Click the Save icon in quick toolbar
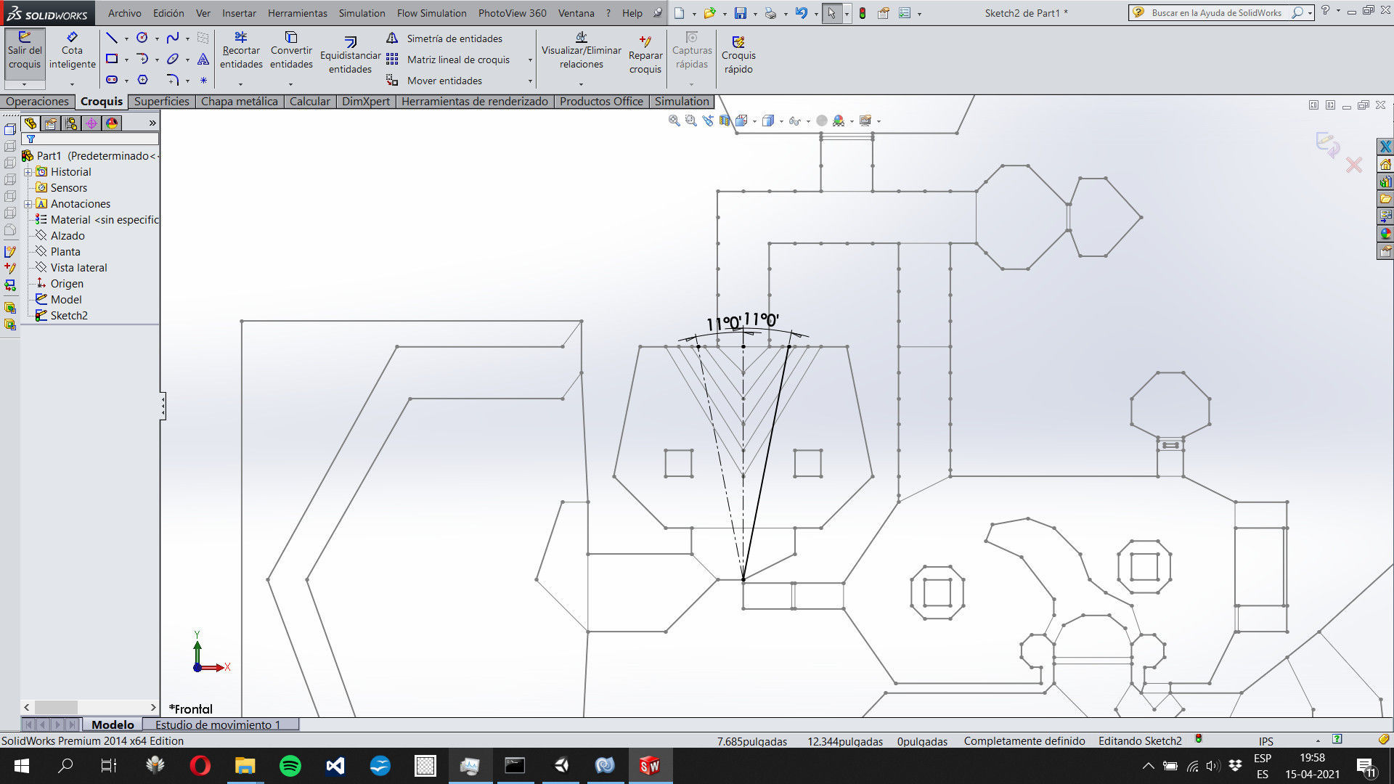This screenshot has height=784, width=1394. point(740,13)
